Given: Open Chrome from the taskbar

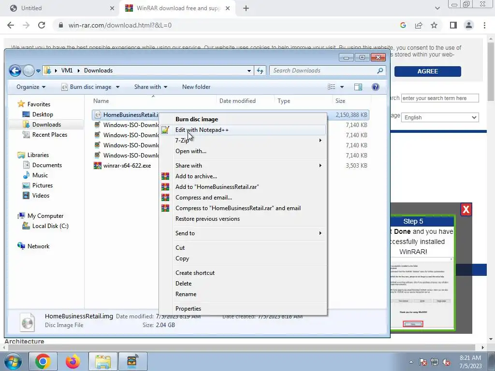Looking at the screenshot, I should tap(43, 361).
